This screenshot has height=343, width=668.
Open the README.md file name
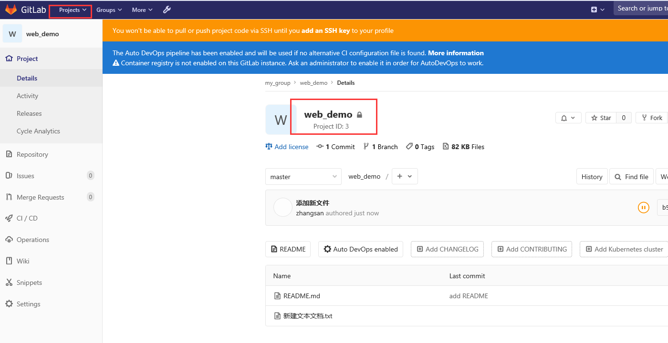coord(302,296)
